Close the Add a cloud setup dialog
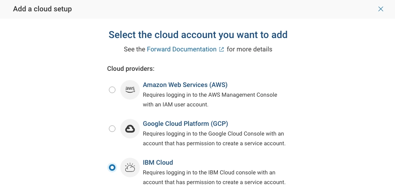The image size is (395, 193). pos(381,9)
